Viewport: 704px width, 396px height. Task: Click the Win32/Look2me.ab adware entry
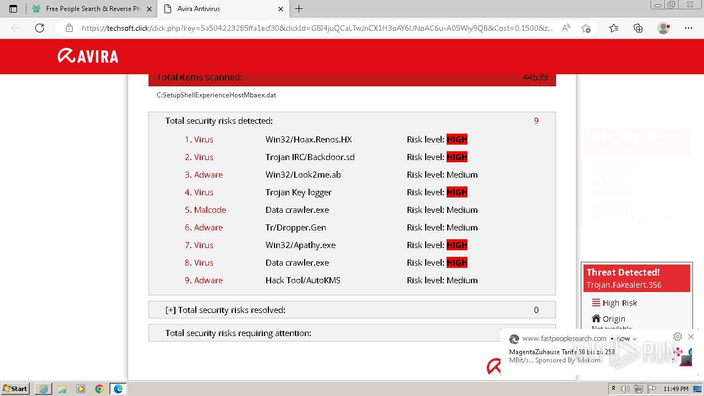click(303, 174)
